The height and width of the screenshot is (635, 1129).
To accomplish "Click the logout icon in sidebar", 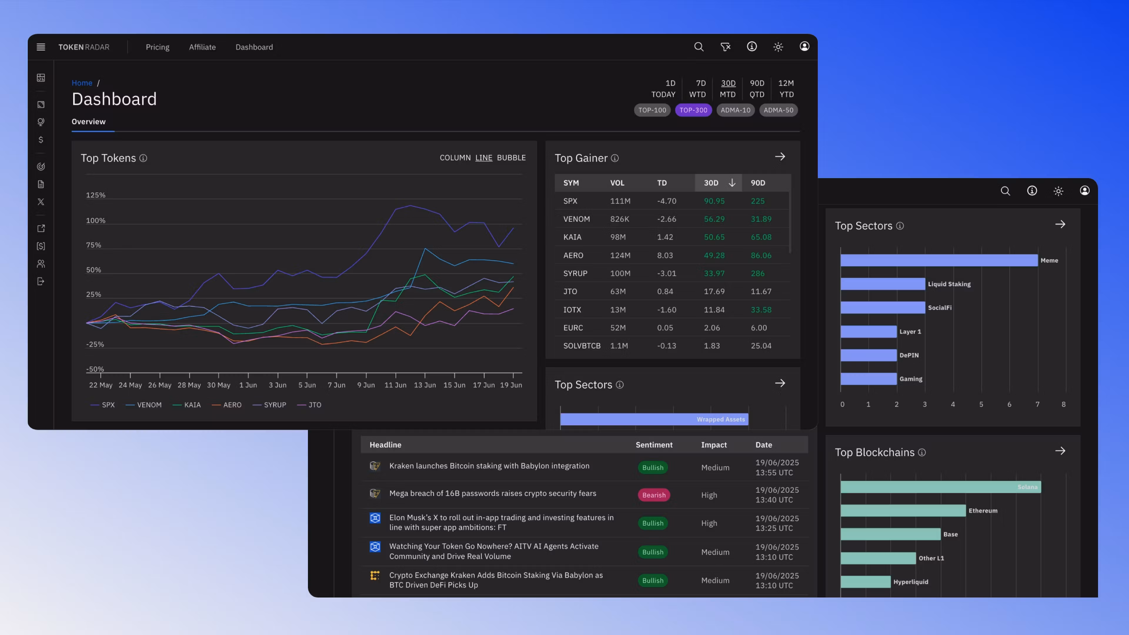I will (41, 281).
